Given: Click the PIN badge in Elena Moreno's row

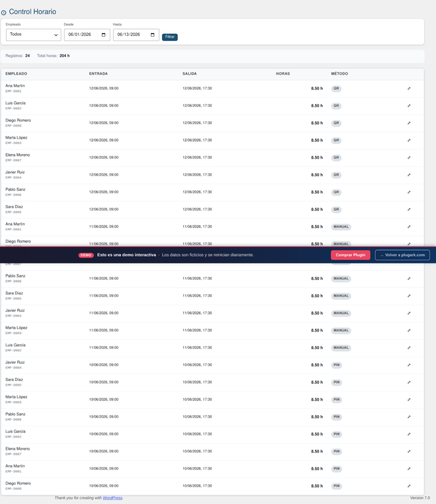Looking at the screenshot, I should click(x=337, y=452).
